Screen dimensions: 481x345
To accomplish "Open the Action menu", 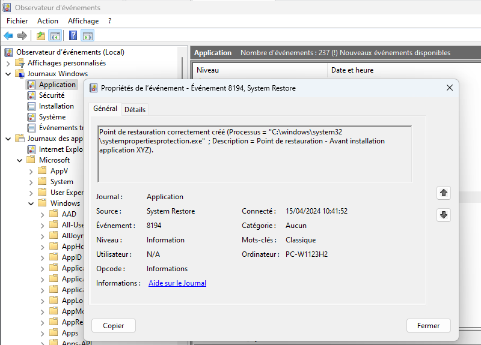I will 47,21.
